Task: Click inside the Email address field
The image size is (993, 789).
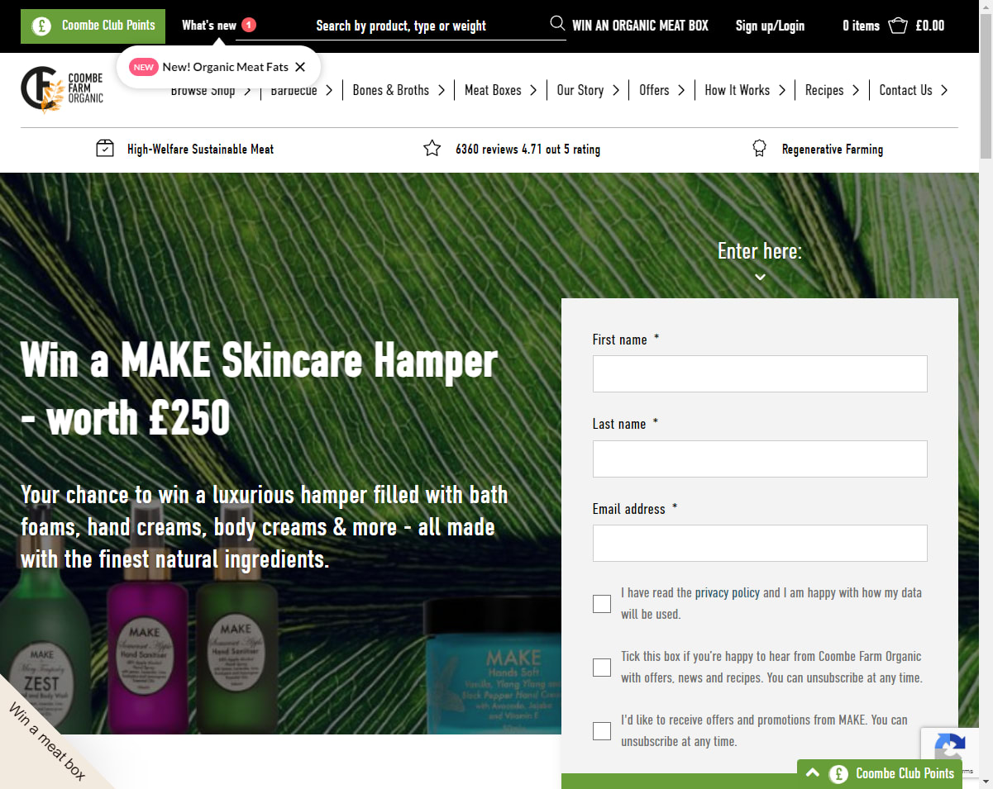Action: 759,543
